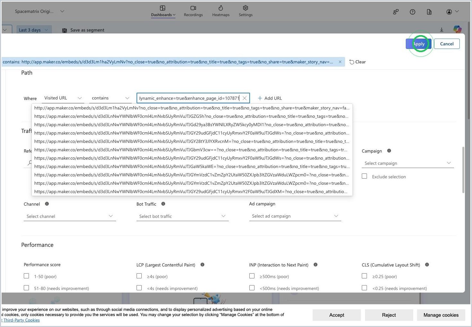Viewport: 472px width, 327px height.
Task: Check Performance score 1-50 (poor)
Action: tap(26, 276)
